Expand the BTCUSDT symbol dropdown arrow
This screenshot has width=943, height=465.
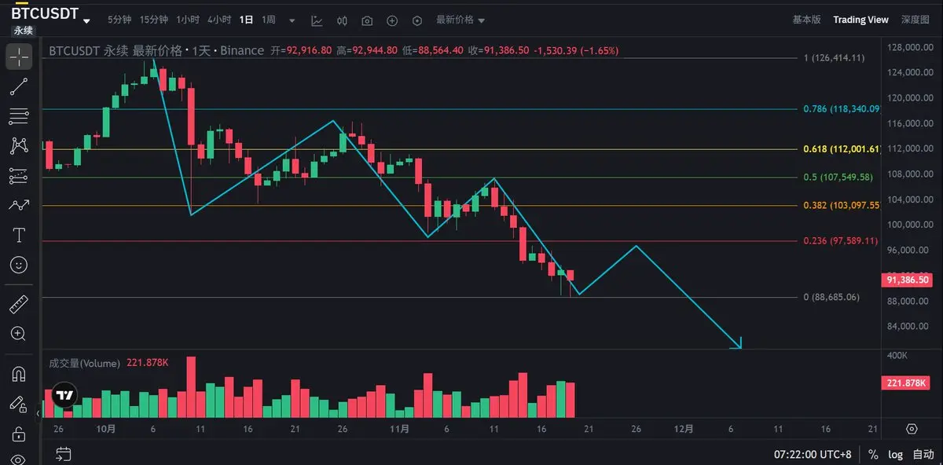click(86, 20)
